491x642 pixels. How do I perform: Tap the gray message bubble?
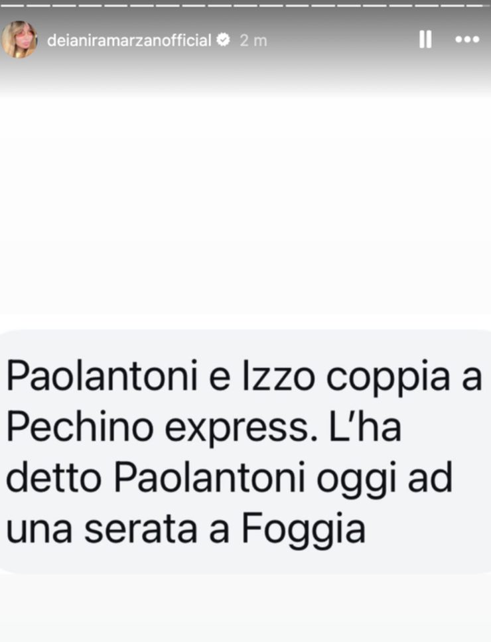point(245,451)
